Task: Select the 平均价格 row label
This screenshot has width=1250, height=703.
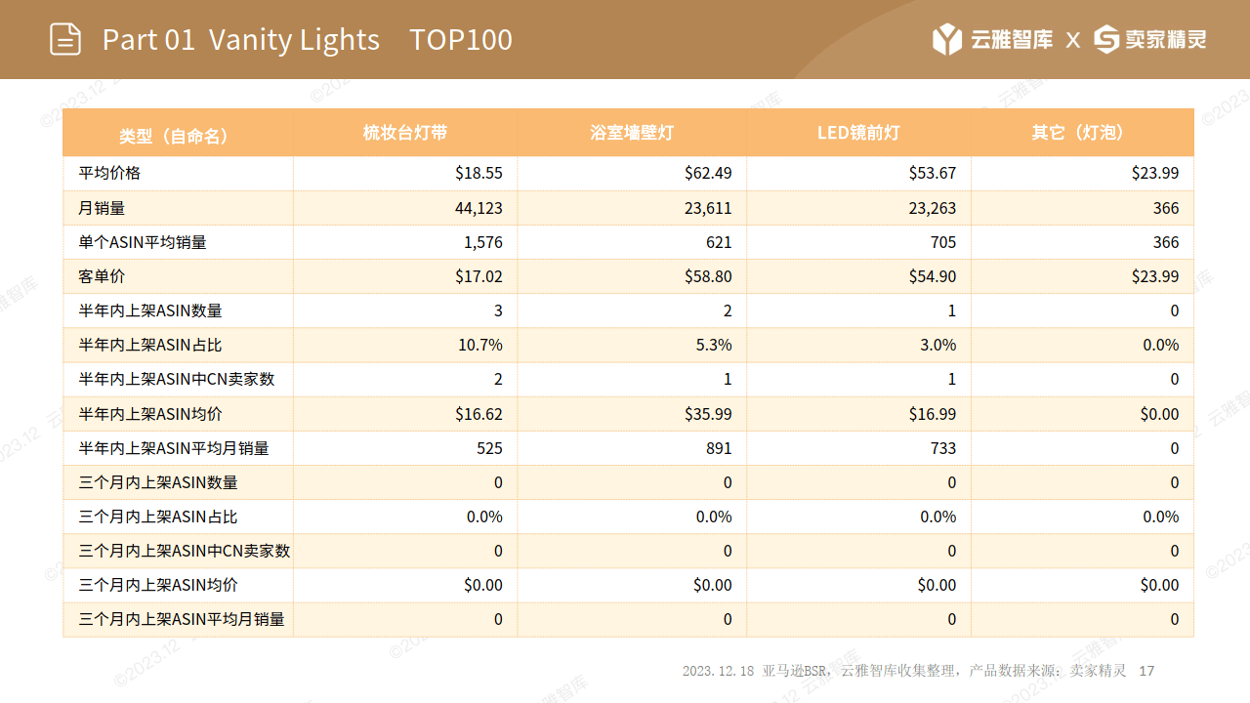Action: point(109,173)
